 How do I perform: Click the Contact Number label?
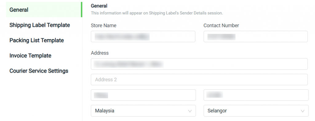[x=221, y=26]
